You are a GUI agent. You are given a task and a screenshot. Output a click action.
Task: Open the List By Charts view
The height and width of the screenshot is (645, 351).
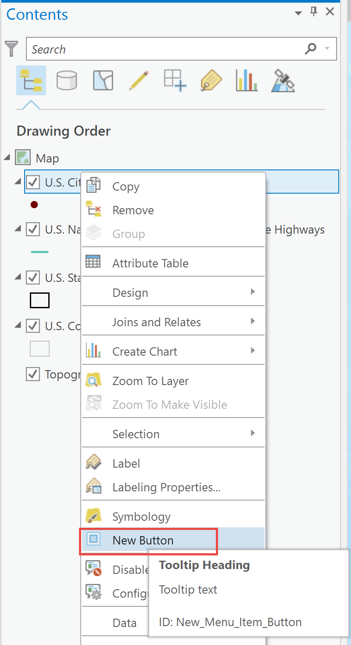(247, 80)
